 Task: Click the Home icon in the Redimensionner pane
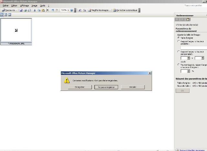coord(188,19)
